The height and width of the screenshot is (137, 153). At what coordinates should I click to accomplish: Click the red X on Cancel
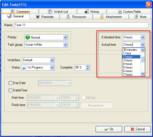(x=132, y=129)
